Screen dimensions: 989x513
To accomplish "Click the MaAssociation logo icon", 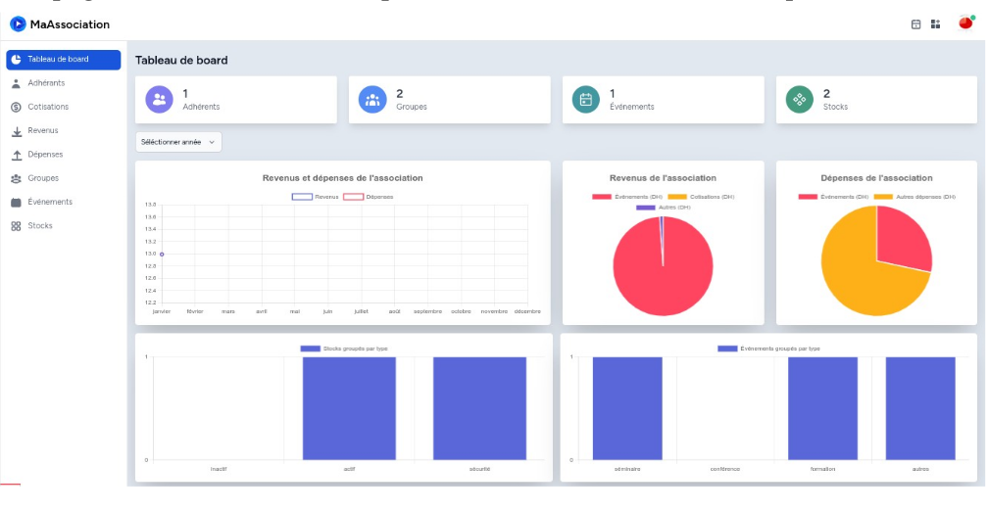I will click(18, 23).
